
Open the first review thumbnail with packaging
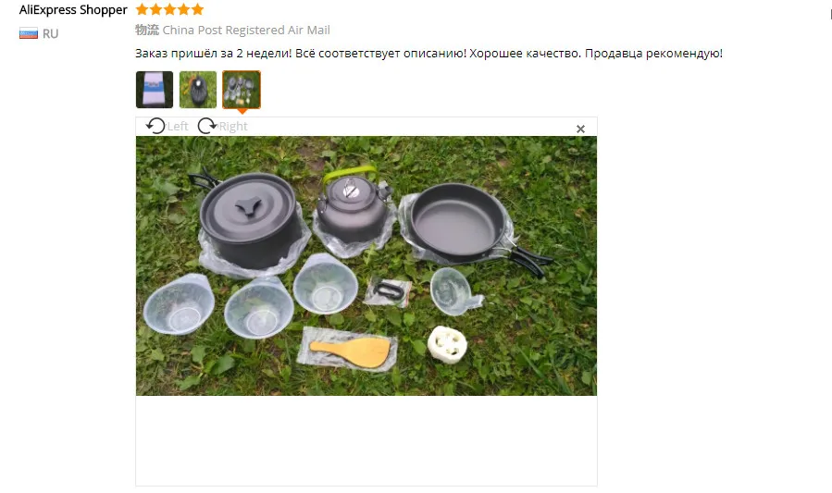point(155,90)
